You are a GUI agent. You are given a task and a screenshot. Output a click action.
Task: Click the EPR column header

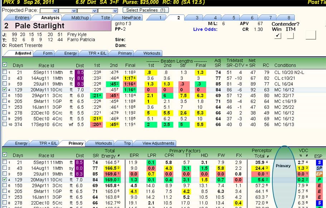click(x=134, y=155)
